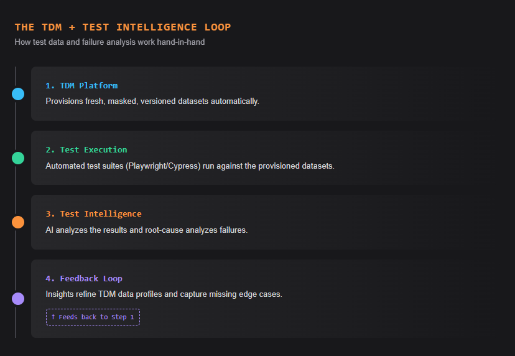The width and height of the screenshot is (515, 356).
Task: Click the 'Feeds back to Step 1' badge
Action: click(93, 317)
